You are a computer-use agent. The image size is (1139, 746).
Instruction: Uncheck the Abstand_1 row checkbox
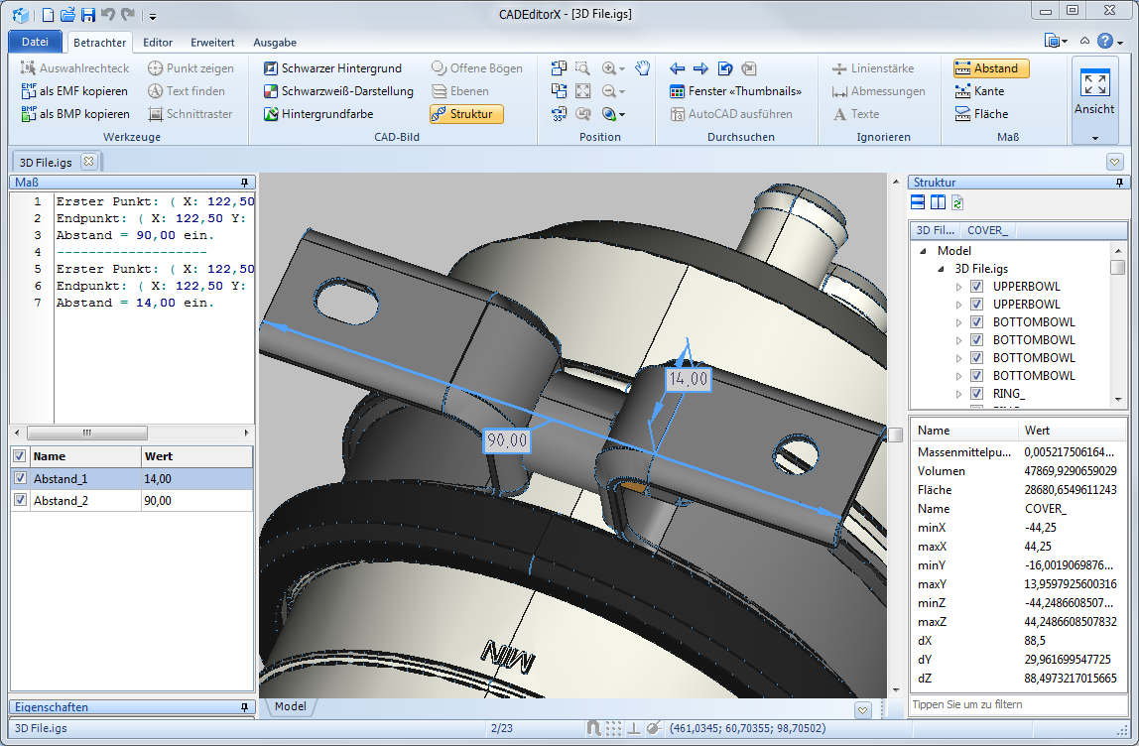coord(20,478)
